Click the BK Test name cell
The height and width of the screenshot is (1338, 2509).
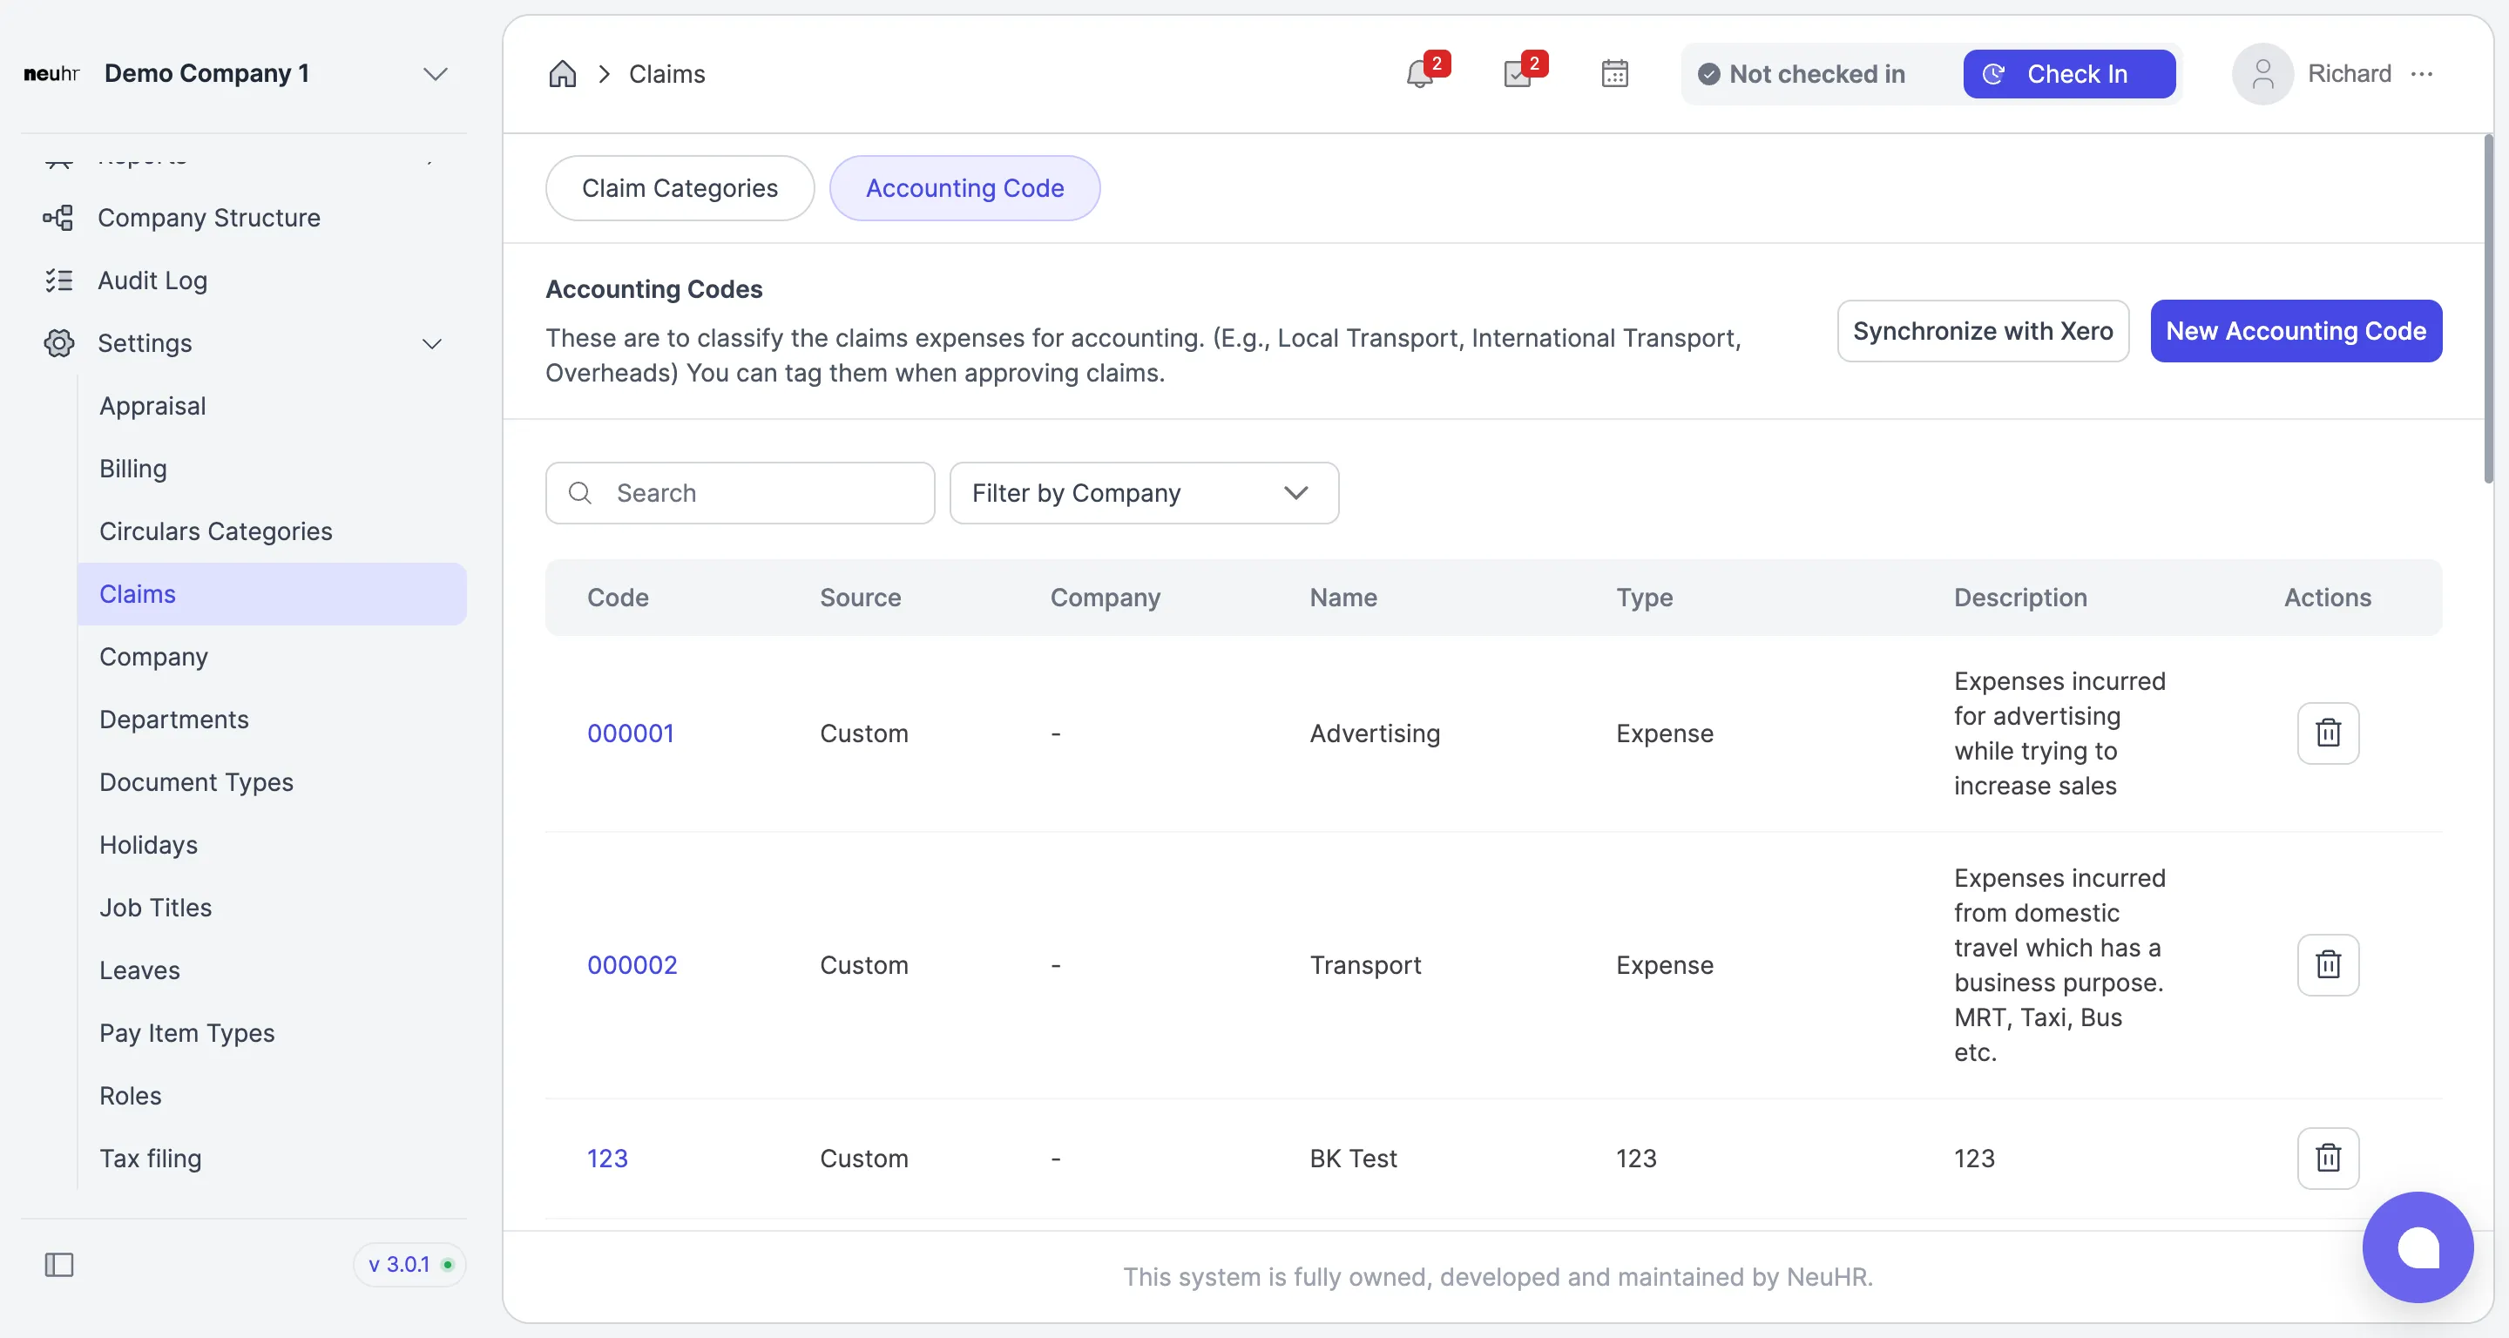(x=1353, y=1158)
